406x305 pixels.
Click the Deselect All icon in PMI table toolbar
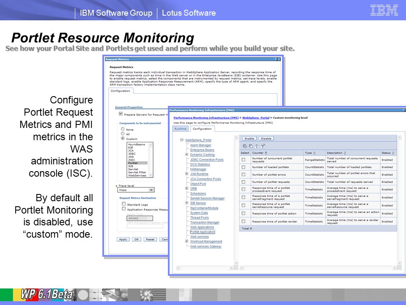[251, 146]
